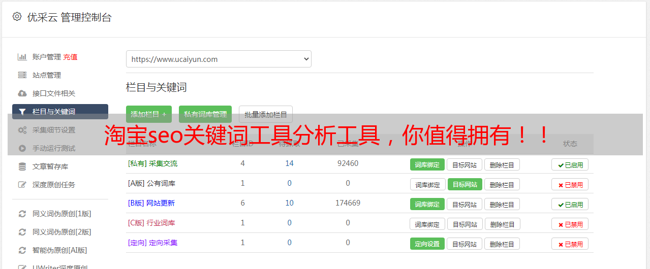
Task: Open the [私有] 采集交流 column link
Action: coord(152,163)
